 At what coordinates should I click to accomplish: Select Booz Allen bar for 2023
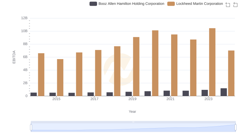pyautogui.click(x=205, y=93)
